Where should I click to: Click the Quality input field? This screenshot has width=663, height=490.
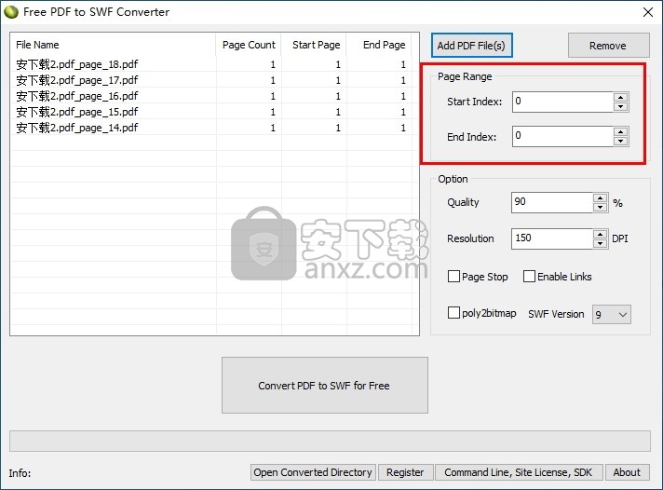[552, 202]
